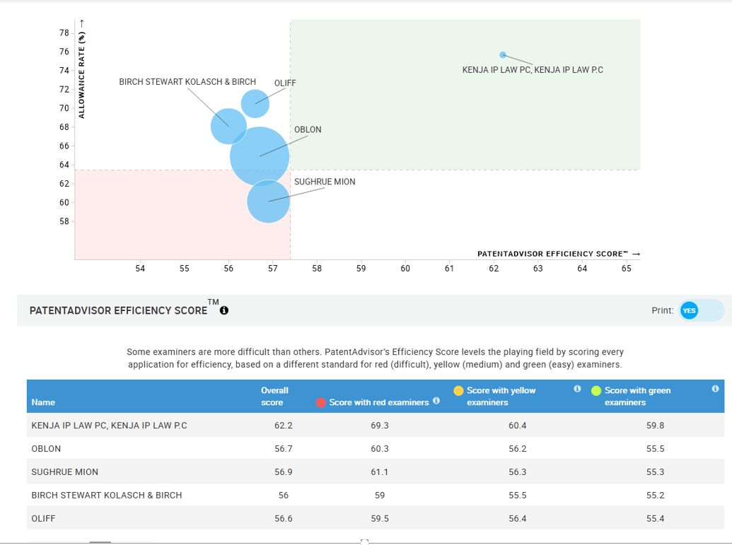Sort by Overall score column header
Image resolution: width=732 pixels, height=545 pixels.
point(274,396)
